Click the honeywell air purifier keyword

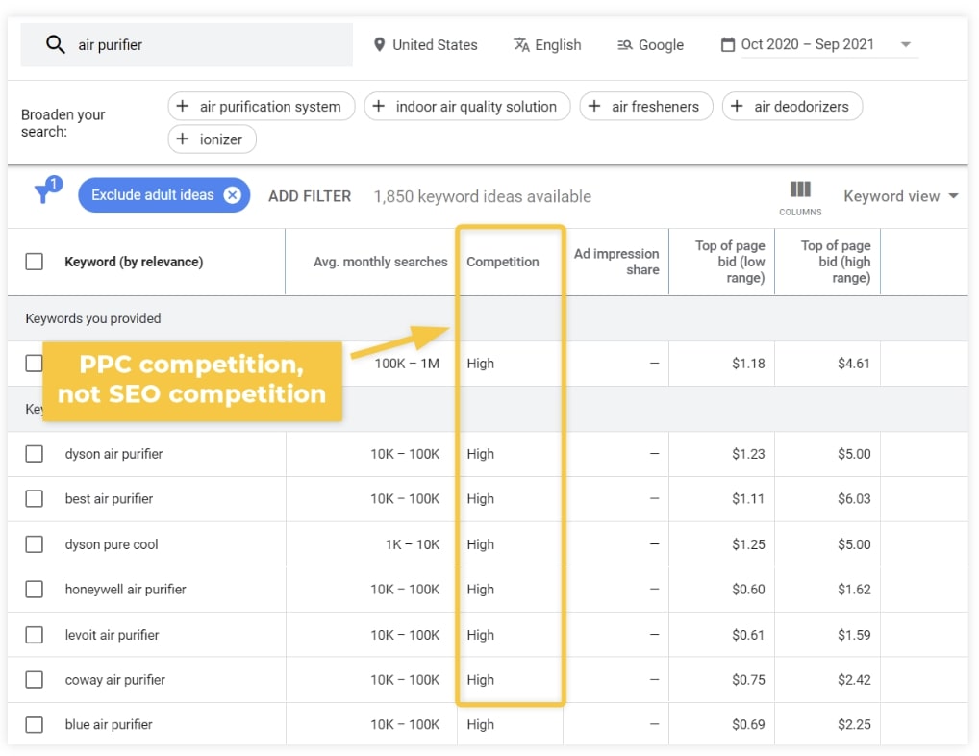click(x=125, y=590)
